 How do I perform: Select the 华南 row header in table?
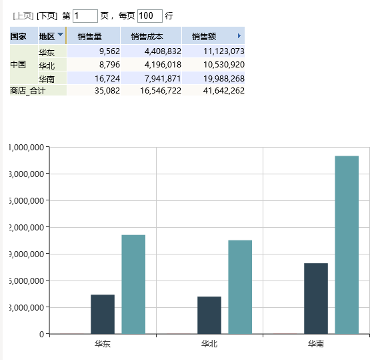[52, 78]
